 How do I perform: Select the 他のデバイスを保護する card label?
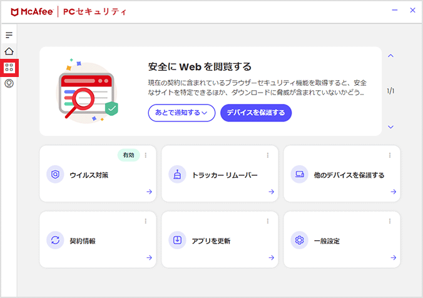coord(349,175)
